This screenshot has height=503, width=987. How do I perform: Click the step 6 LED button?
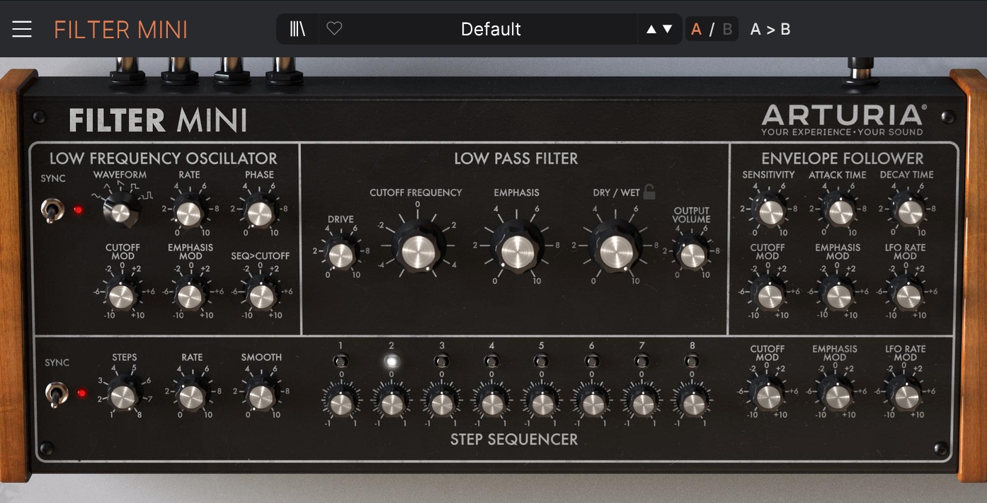[592, 361]
